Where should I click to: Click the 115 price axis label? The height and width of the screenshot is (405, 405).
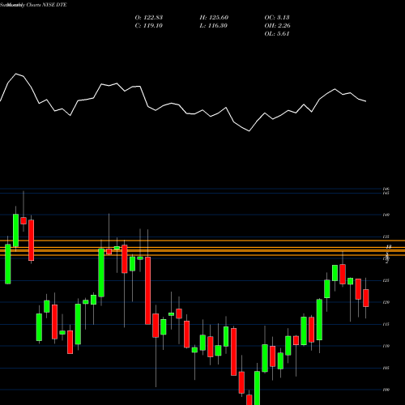[x=386, y=324]
